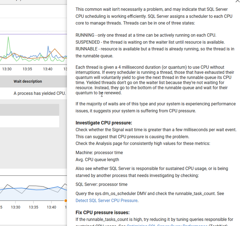Click the orange marker dot on lower chart
The height and width of the screenshot is (226, 241).
(66, 201)
